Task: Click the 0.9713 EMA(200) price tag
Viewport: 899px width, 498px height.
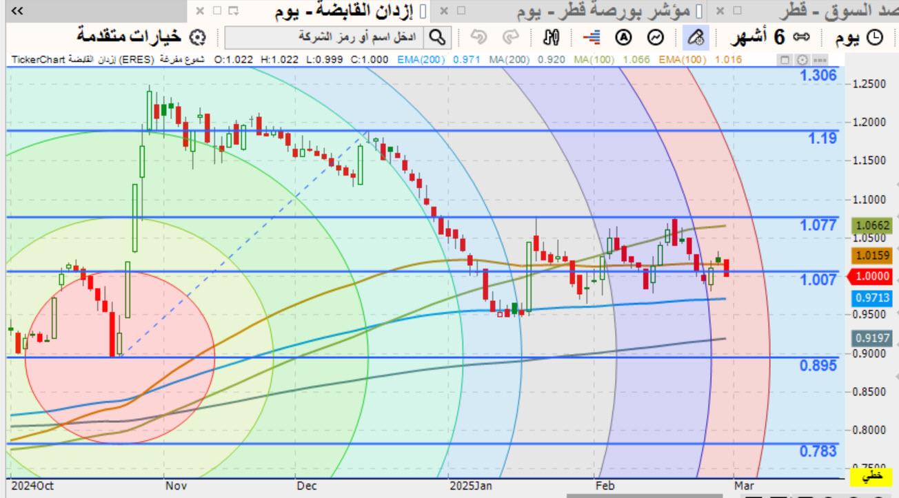Action: pos(872,298)
